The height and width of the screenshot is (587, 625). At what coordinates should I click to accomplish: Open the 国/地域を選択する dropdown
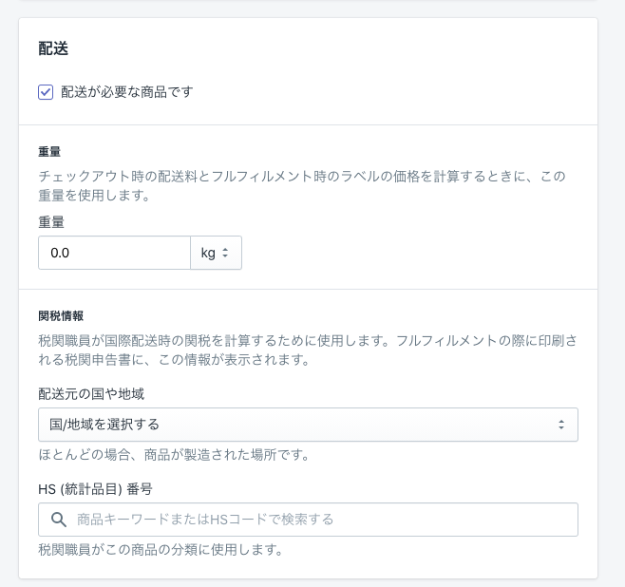[308, 424]
